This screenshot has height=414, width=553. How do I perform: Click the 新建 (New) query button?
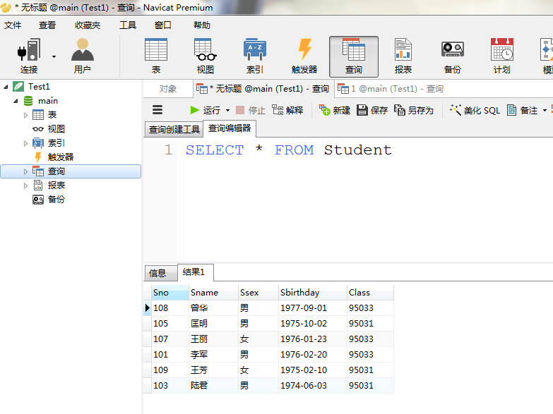point(335,110)
